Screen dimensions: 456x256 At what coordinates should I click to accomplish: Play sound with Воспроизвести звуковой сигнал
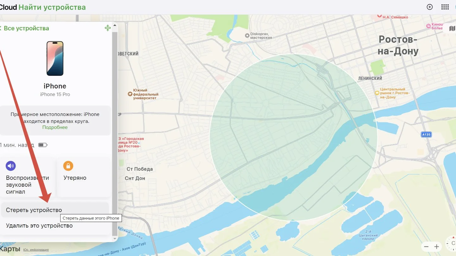click(x=28, y=177)
